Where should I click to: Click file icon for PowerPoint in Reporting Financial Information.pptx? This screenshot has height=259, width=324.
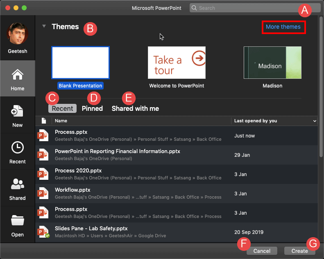point(43,155)
